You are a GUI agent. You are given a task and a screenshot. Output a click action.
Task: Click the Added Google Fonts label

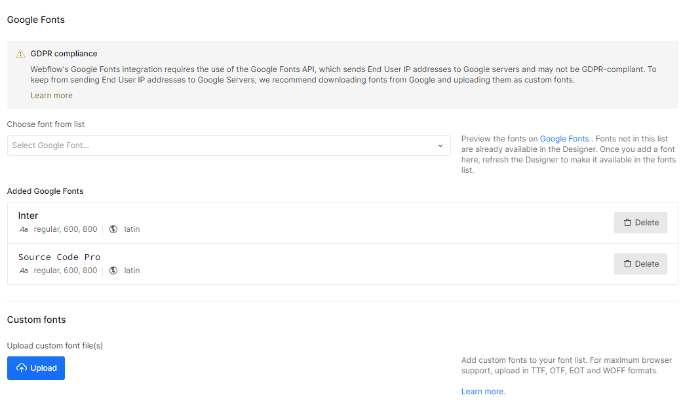pos(45,191)
